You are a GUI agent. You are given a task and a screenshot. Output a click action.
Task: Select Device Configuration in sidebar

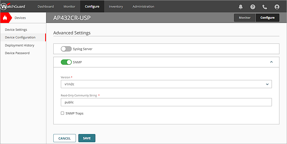point(23,37)
